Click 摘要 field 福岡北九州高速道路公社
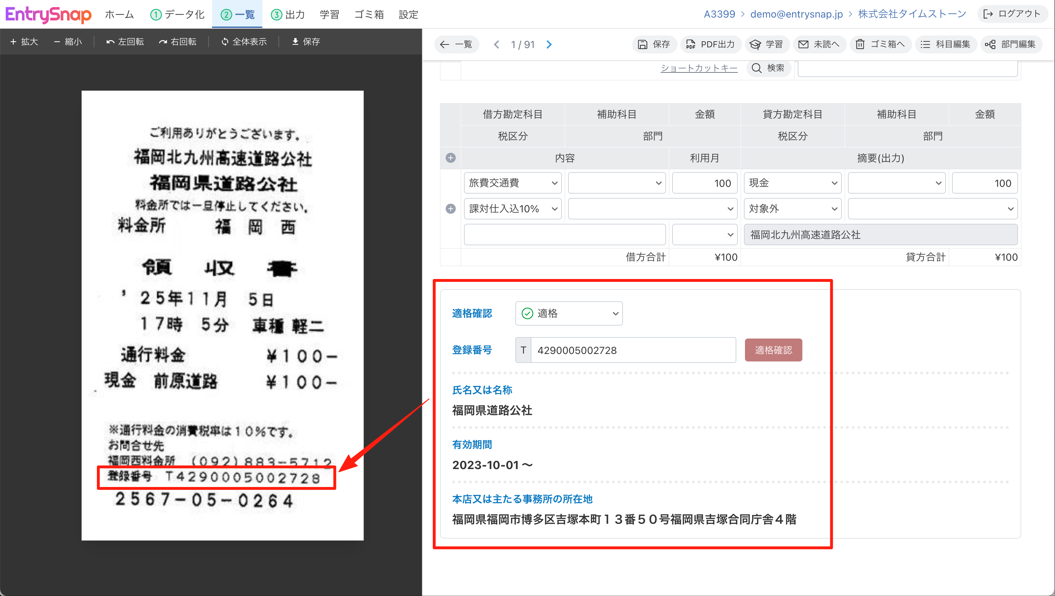1055x596 pixels. click(881, 235)
